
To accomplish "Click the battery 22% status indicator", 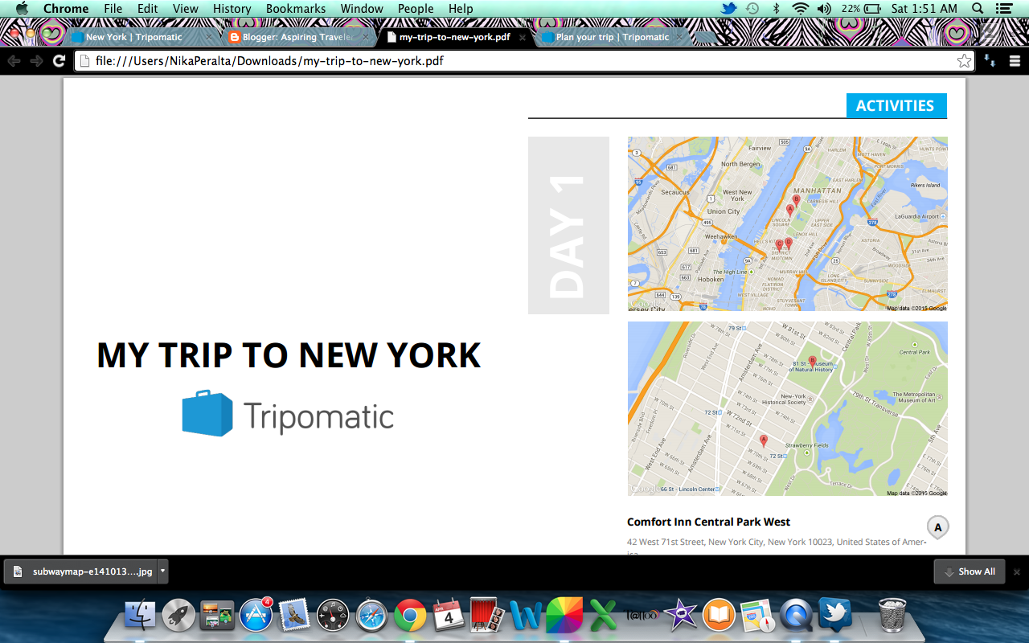I will [863, 9].
